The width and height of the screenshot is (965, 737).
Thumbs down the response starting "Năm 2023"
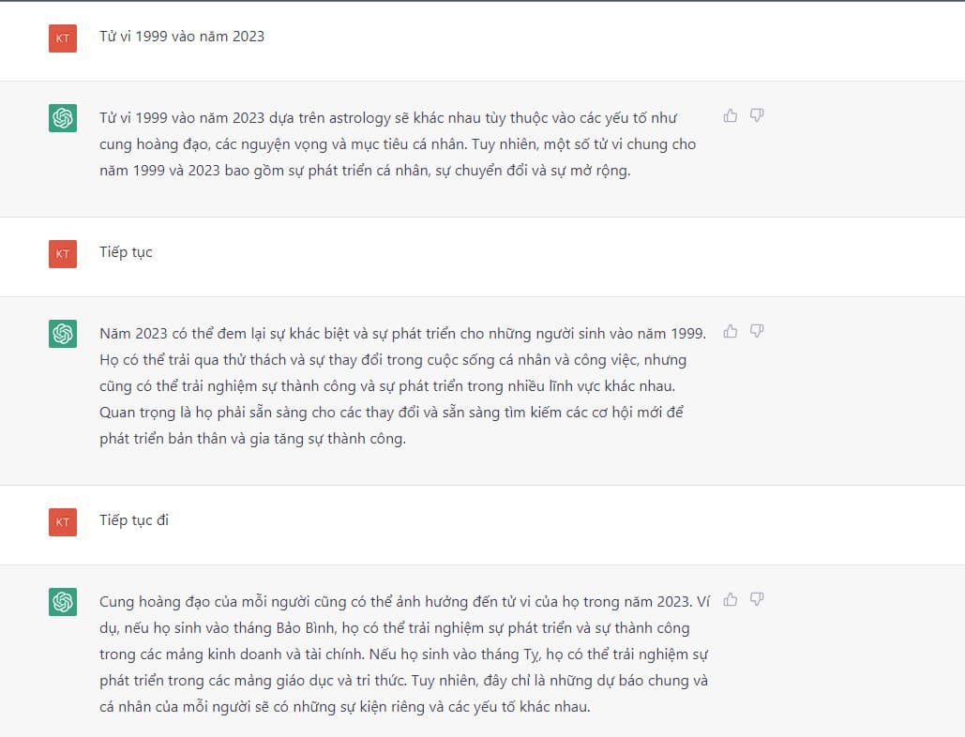point(757,331)
